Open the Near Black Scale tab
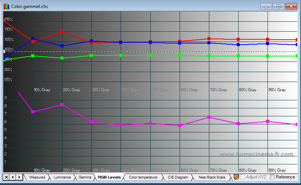This screenshot has height=185, width=301. tap(212, 177)
